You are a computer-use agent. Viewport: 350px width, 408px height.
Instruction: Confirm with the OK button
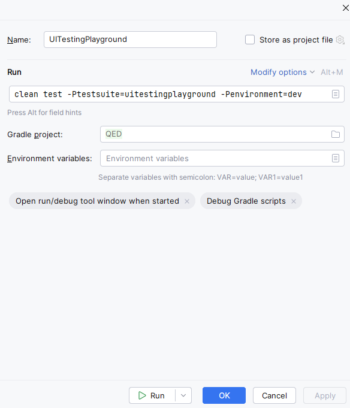coord(224,395)
